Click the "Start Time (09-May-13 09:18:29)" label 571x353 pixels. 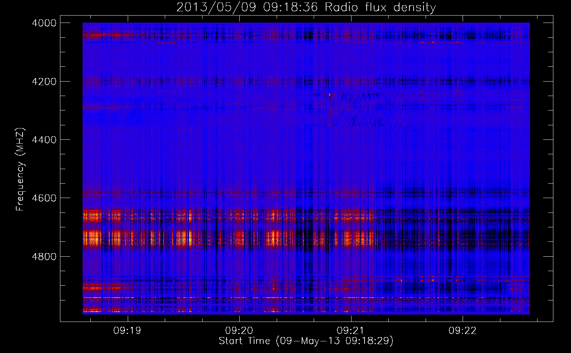pyautogui.click(x=306, y=341)
